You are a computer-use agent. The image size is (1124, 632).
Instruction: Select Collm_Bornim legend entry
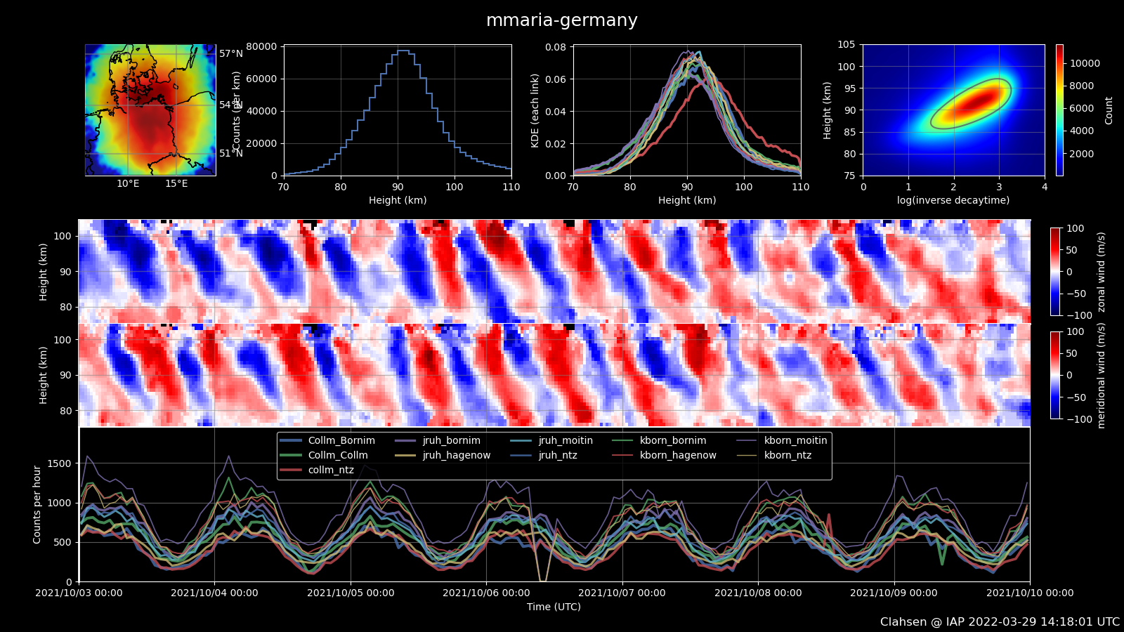328,440
